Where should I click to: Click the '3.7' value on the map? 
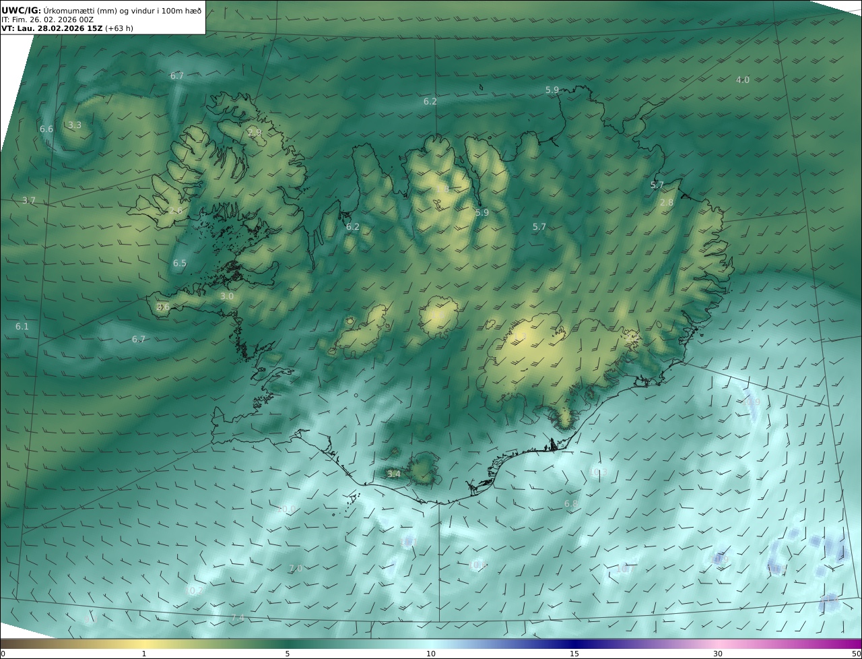29,200
